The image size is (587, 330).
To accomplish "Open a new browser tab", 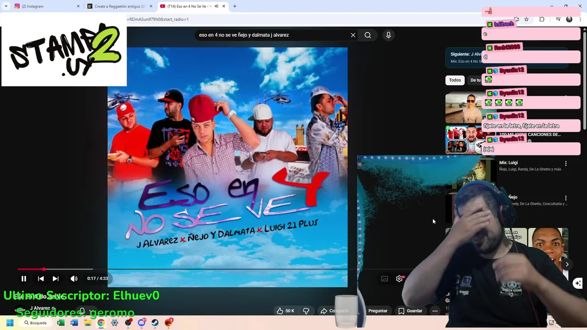I will pos(235,6).
